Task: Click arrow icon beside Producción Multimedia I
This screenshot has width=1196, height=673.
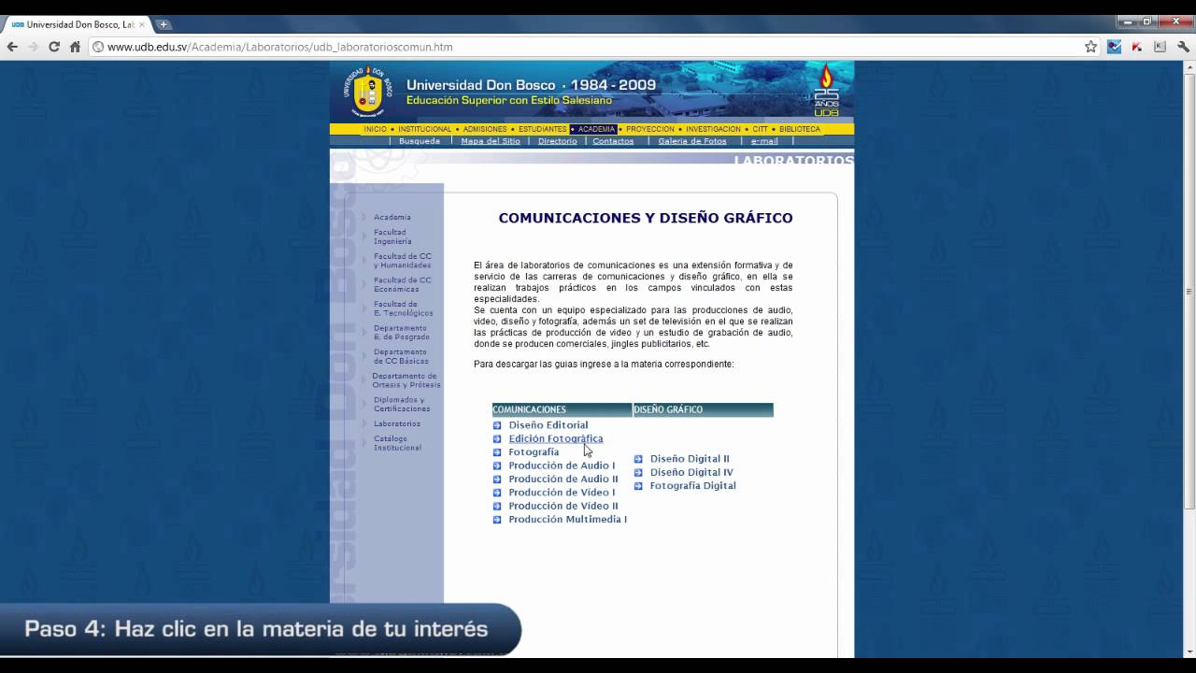Action: click(497, 520)
